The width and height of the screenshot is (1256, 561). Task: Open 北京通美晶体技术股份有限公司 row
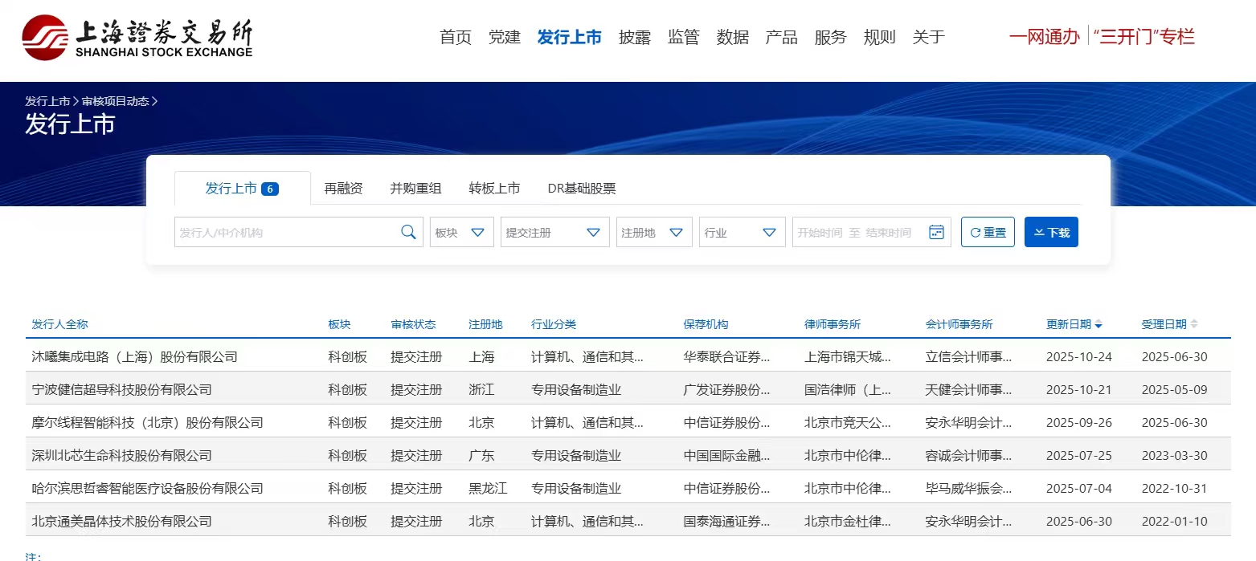(628, 521)
